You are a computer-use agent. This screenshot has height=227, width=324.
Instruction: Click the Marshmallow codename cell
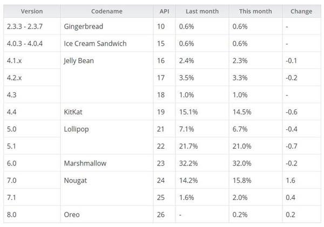pos(107,163)
